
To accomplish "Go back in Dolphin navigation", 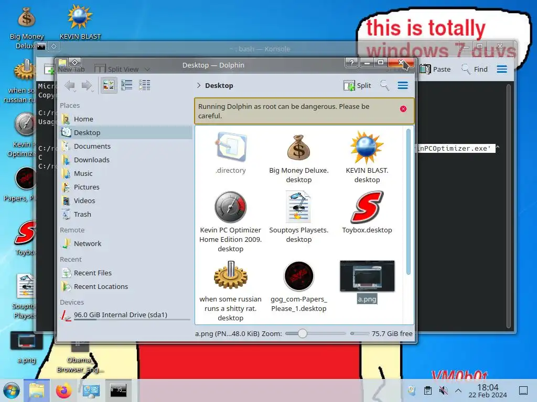I will (70, 85).
